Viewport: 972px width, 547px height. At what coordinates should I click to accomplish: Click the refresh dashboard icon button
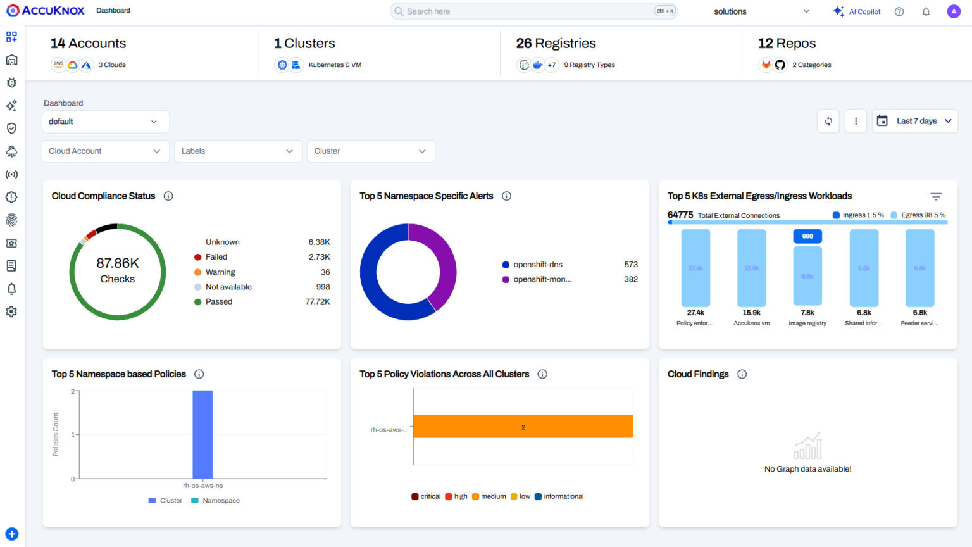828,121
